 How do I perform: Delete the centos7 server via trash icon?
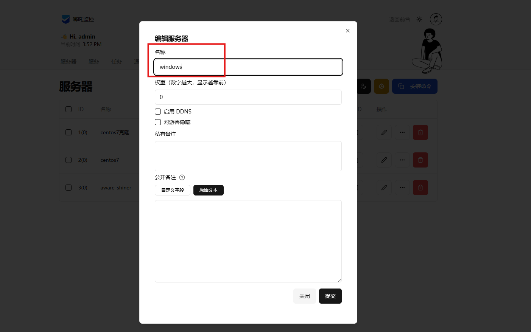pos(420,160)
